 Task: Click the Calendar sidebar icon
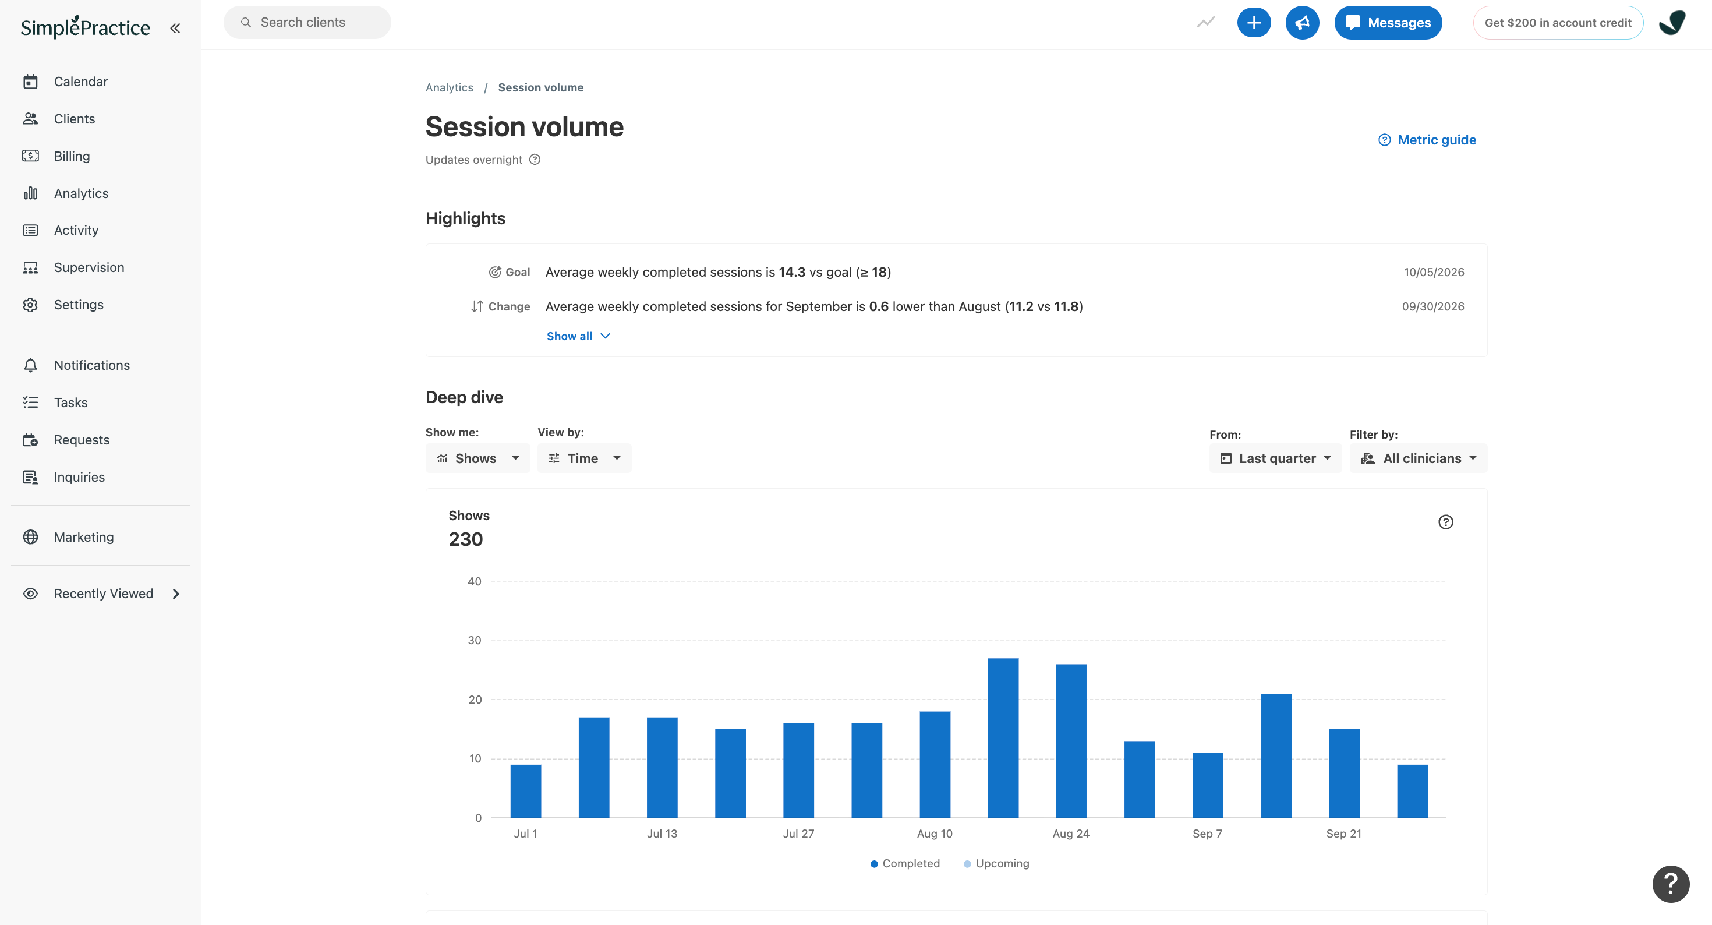point(30,82)
